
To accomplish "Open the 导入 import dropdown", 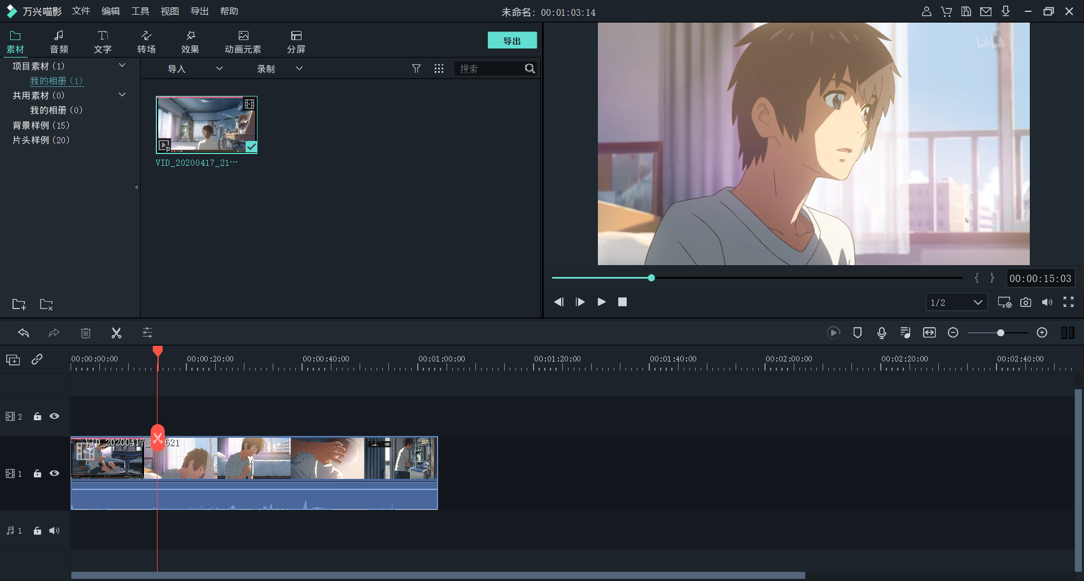I will pyautogui.click(x=195, y=69).
